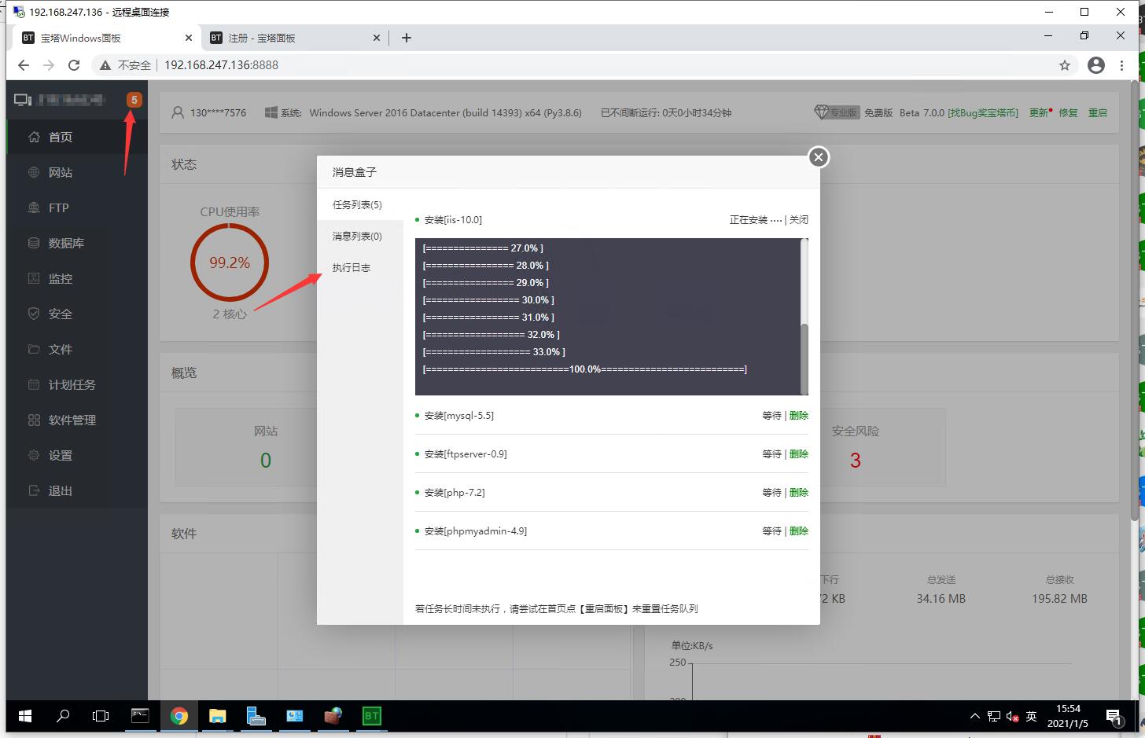Screen dimensions: 1145x738
Task: Delete the phpmyadmin-4.9 install task
Action: 799,531
